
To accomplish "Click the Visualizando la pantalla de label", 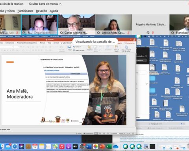I will pyautogui.click(x=95, y=42).
